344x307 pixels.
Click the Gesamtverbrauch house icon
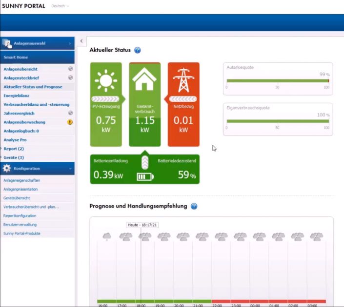(144, 79)
